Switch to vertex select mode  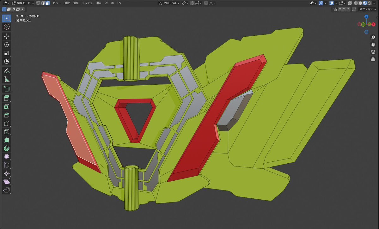point(38,3)
